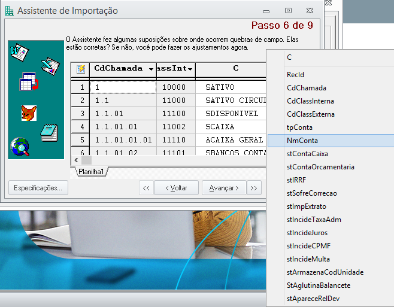394x307 pixels.
Task: Select RecId in the field list
Action: pos(330,75)
